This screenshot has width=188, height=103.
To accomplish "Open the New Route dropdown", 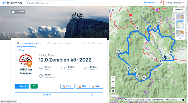I will click(150, 3).
